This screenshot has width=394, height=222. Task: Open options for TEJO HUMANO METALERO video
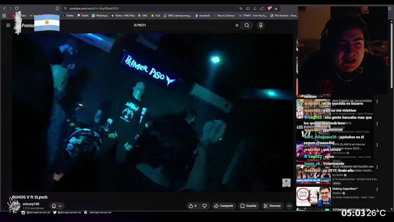point(377,167)
